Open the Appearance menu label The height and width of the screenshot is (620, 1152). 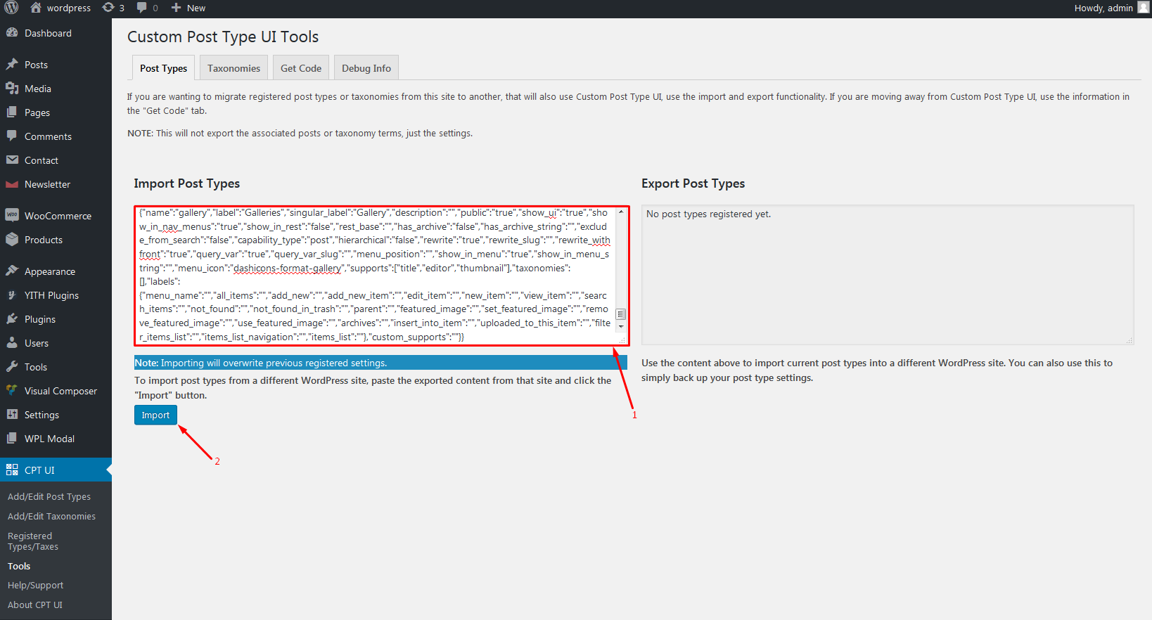pos(50,271)
